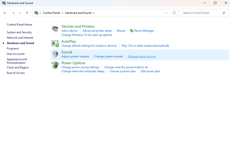Viewport: 230px width, 157px height.
Task: Open Power Options heading
Action: tap(73, 63)
